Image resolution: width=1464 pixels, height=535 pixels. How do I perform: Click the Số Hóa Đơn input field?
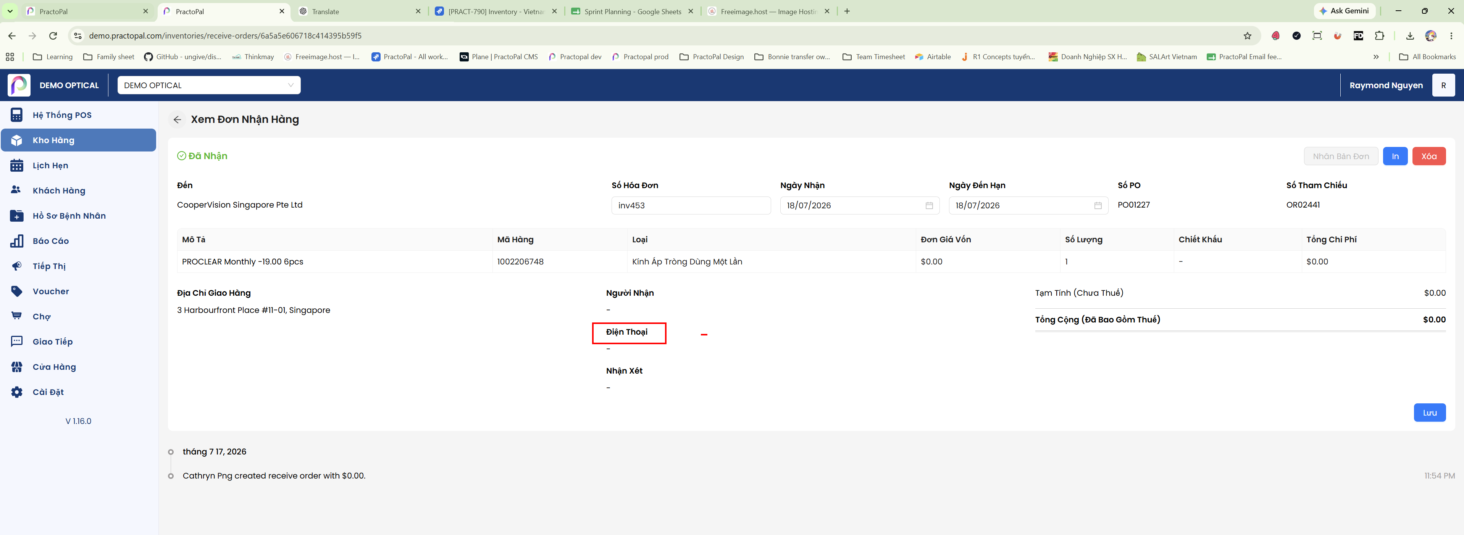pyautogui.click(x=691, y=206)
